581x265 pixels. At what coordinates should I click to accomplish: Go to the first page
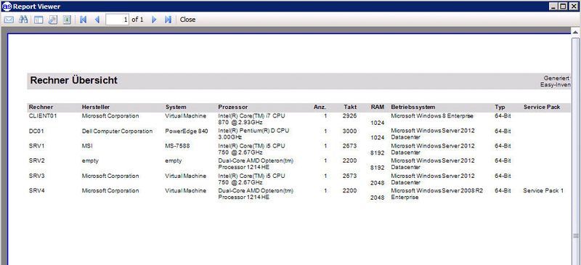83,20
